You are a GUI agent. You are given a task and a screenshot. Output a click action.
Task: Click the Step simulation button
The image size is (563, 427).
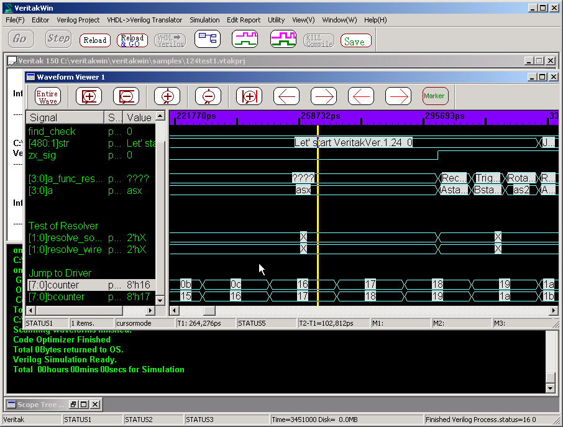tap(58, 39)
